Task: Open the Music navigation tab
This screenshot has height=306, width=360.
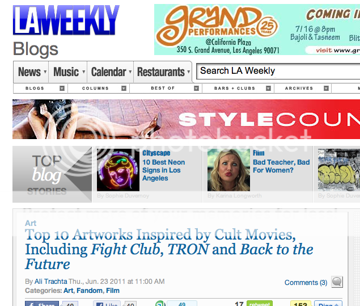Action: (x=68, y=72)
